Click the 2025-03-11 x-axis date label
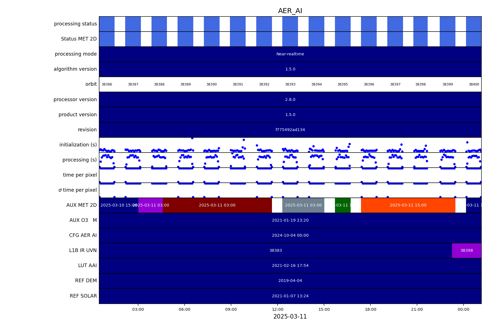This screenshot has width=496, height=330. pos(290,317)
